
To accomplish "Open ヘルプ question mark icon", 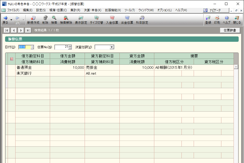I will point(226,20).
